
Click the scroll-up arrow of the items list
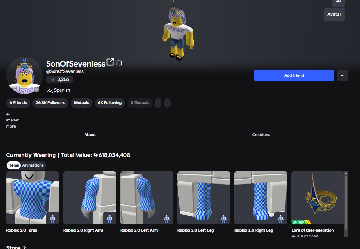tap(346, 174)
